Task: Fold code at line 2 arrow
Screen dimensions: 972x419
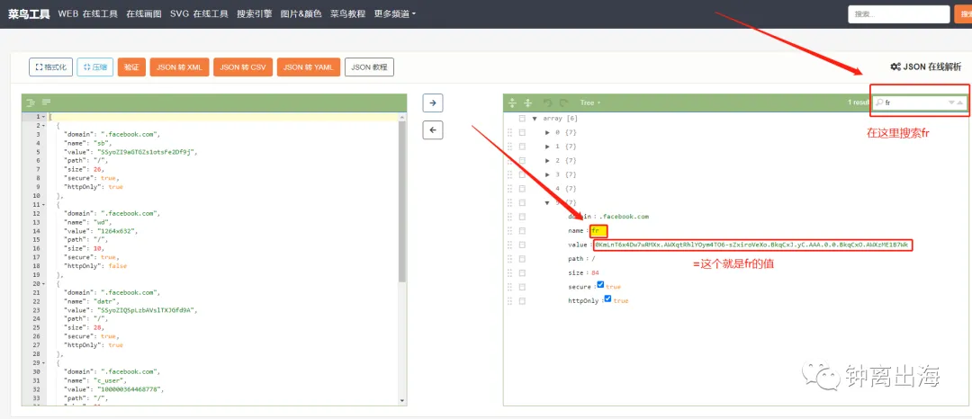Action: pos(43,125)
